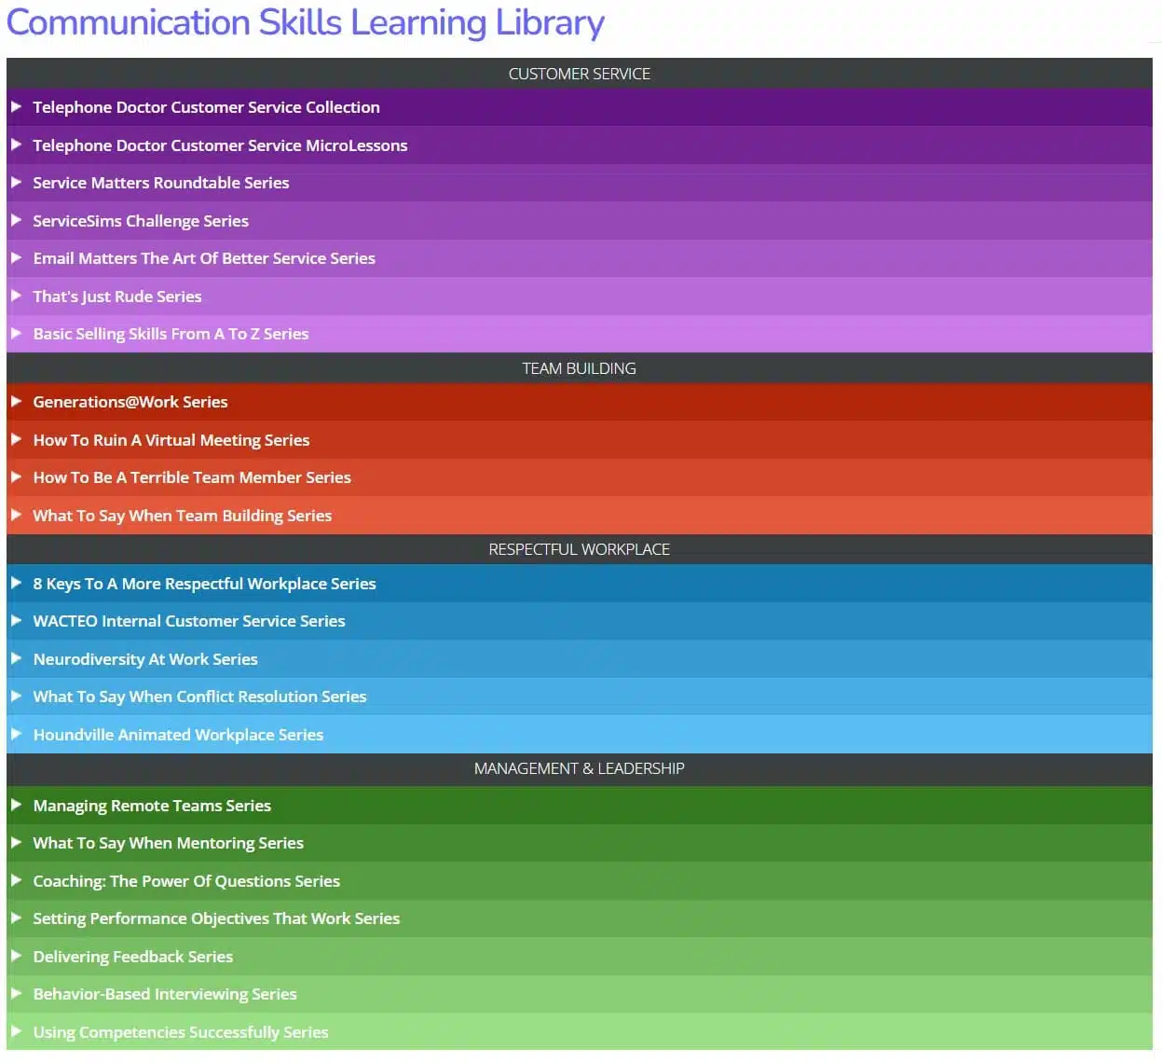1162x1063 pixels.
Task: Select What To Say When Conflict Resolution title
Action: click(x=199, y=697)
